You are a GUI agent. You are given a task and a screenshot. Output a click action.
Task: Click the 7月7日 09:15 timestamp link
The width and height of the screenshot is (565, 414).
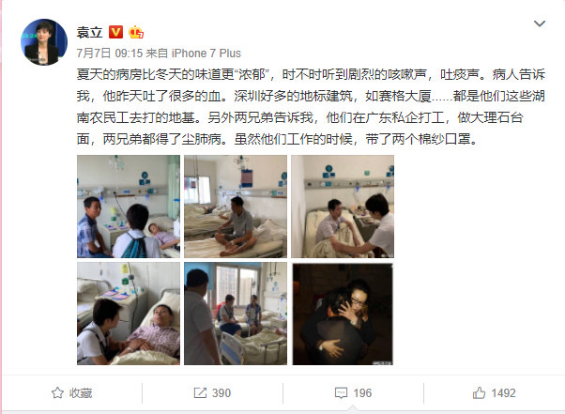click(110, 54)
